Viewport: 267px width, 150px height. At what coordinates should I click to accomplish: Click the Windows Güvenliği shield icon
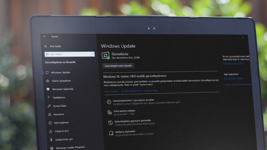[x=48, y=89]
